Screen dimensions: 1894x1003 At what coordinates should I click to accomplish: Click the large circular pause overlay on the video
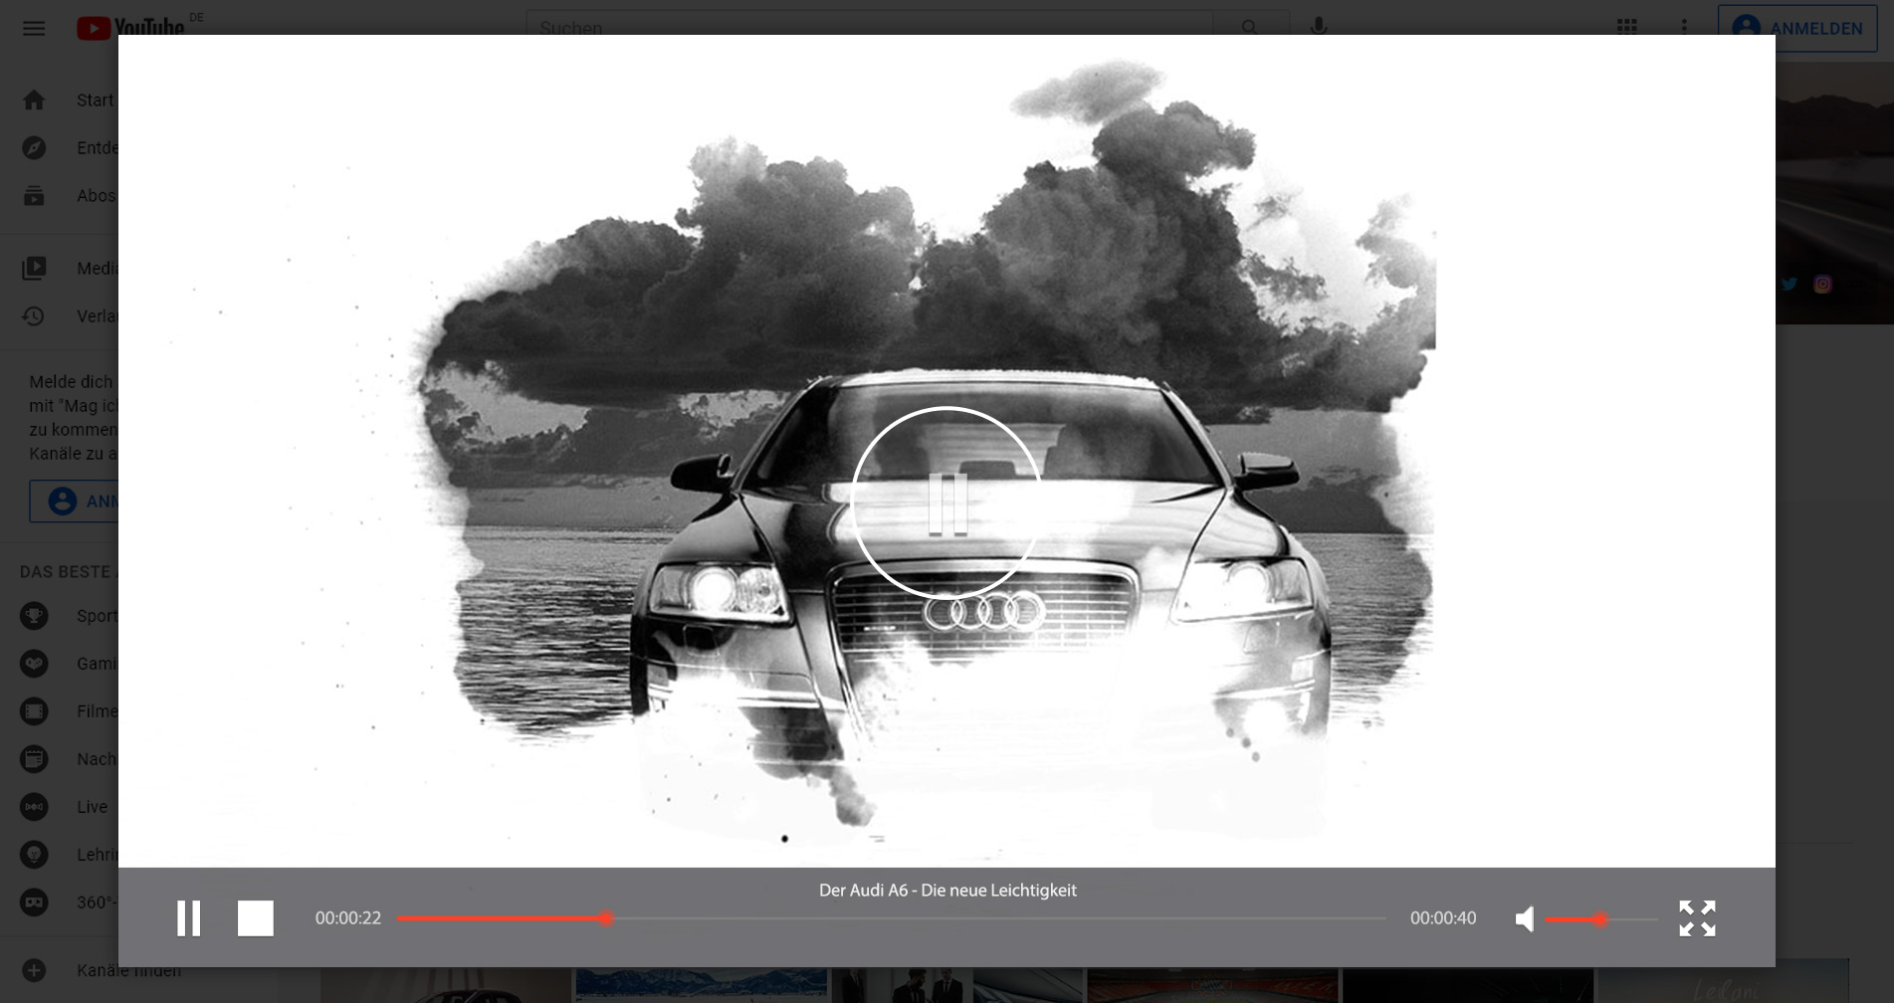pos(947,502)
